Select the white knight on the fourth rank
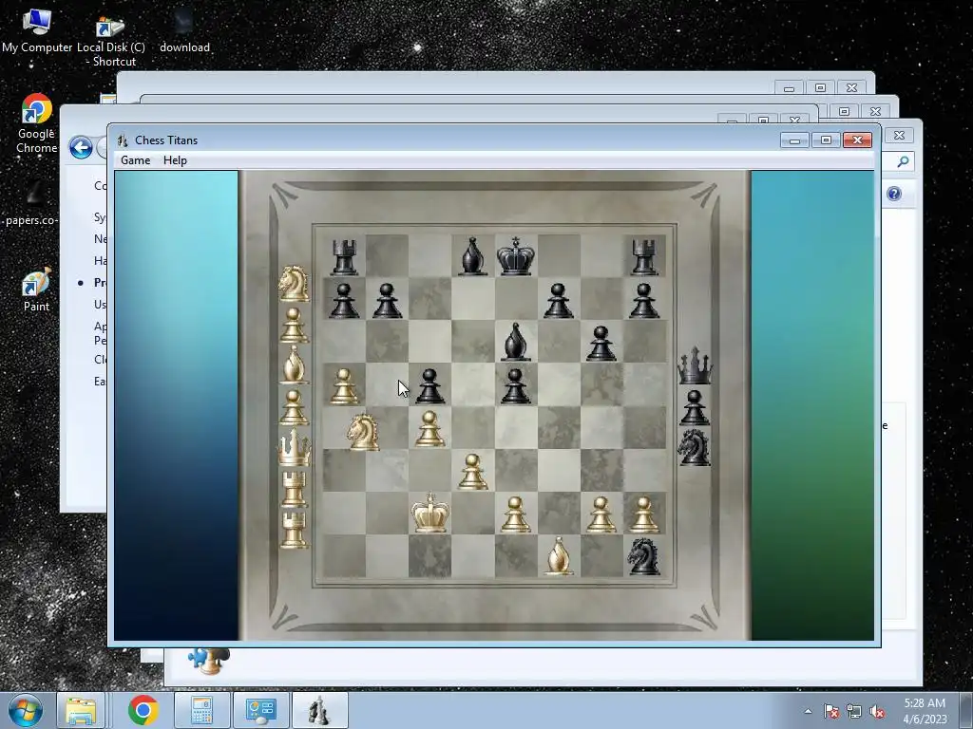Screen dimensions: 973x729 364,432
